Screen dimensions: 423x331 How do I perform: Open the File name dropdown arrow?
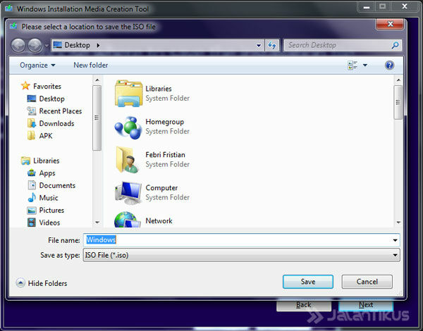tap(395, 240)
